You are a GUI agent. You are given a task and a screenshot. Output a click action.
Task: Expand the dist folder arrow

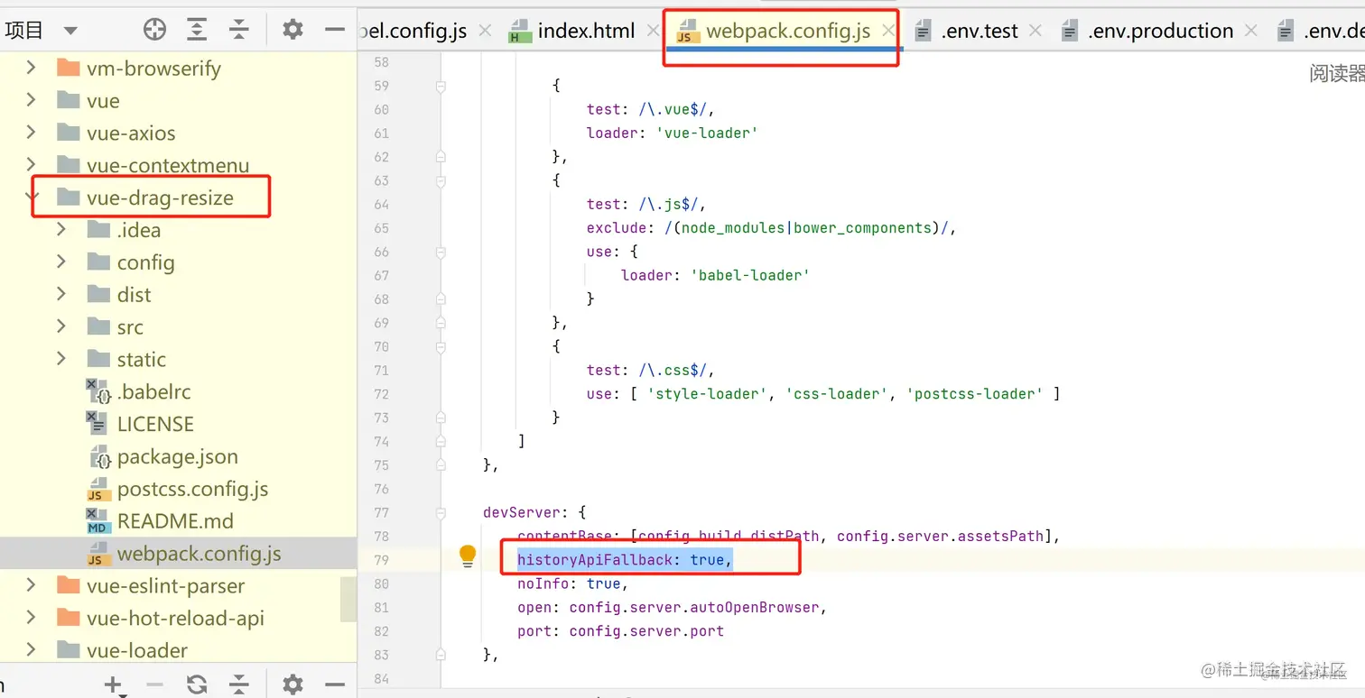click(61, 294)
